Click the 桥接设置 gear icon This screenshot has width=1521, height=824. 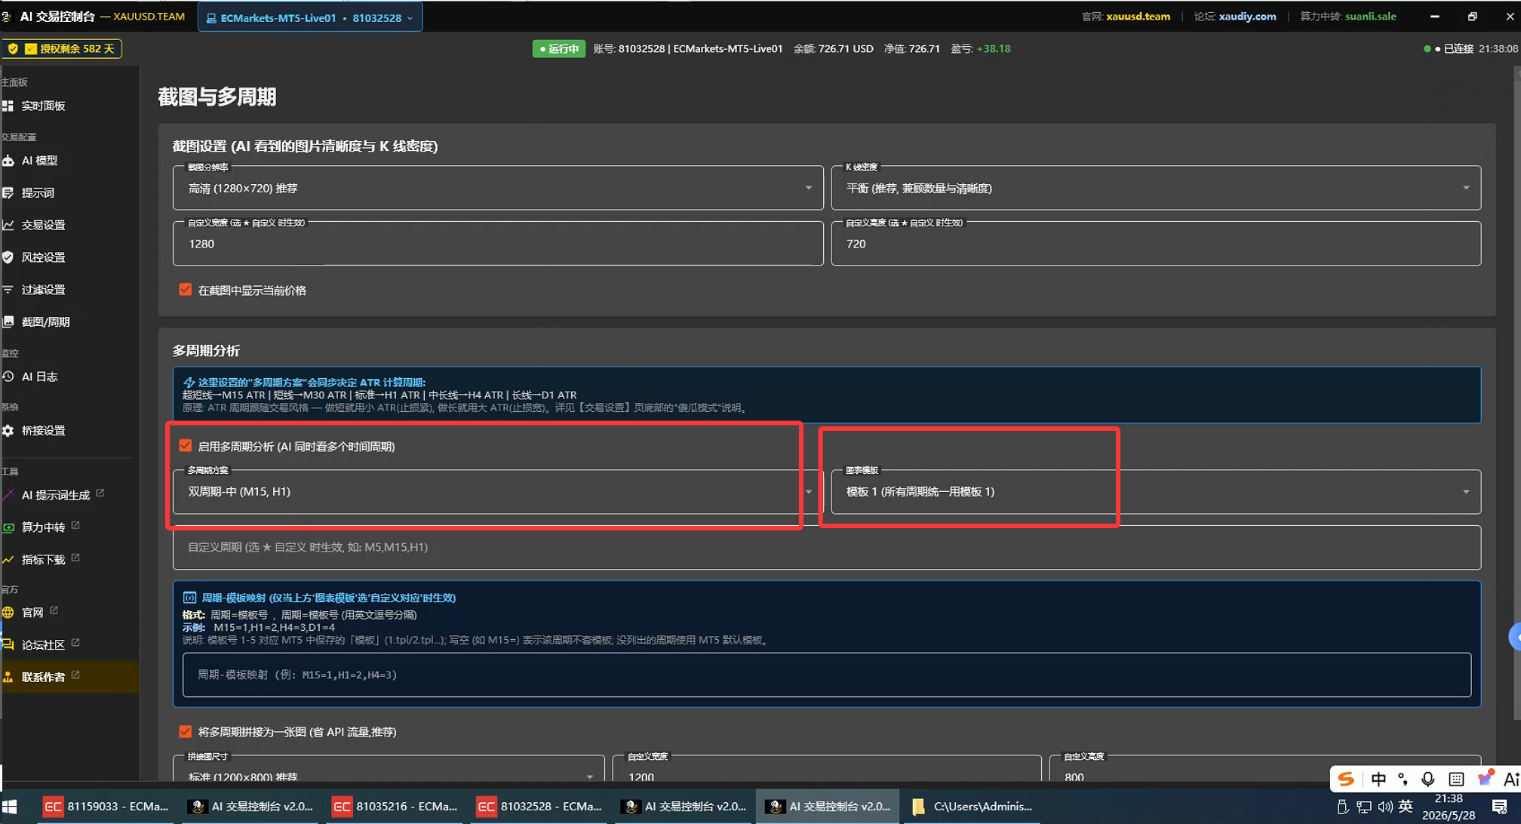(x=8, y=430)
